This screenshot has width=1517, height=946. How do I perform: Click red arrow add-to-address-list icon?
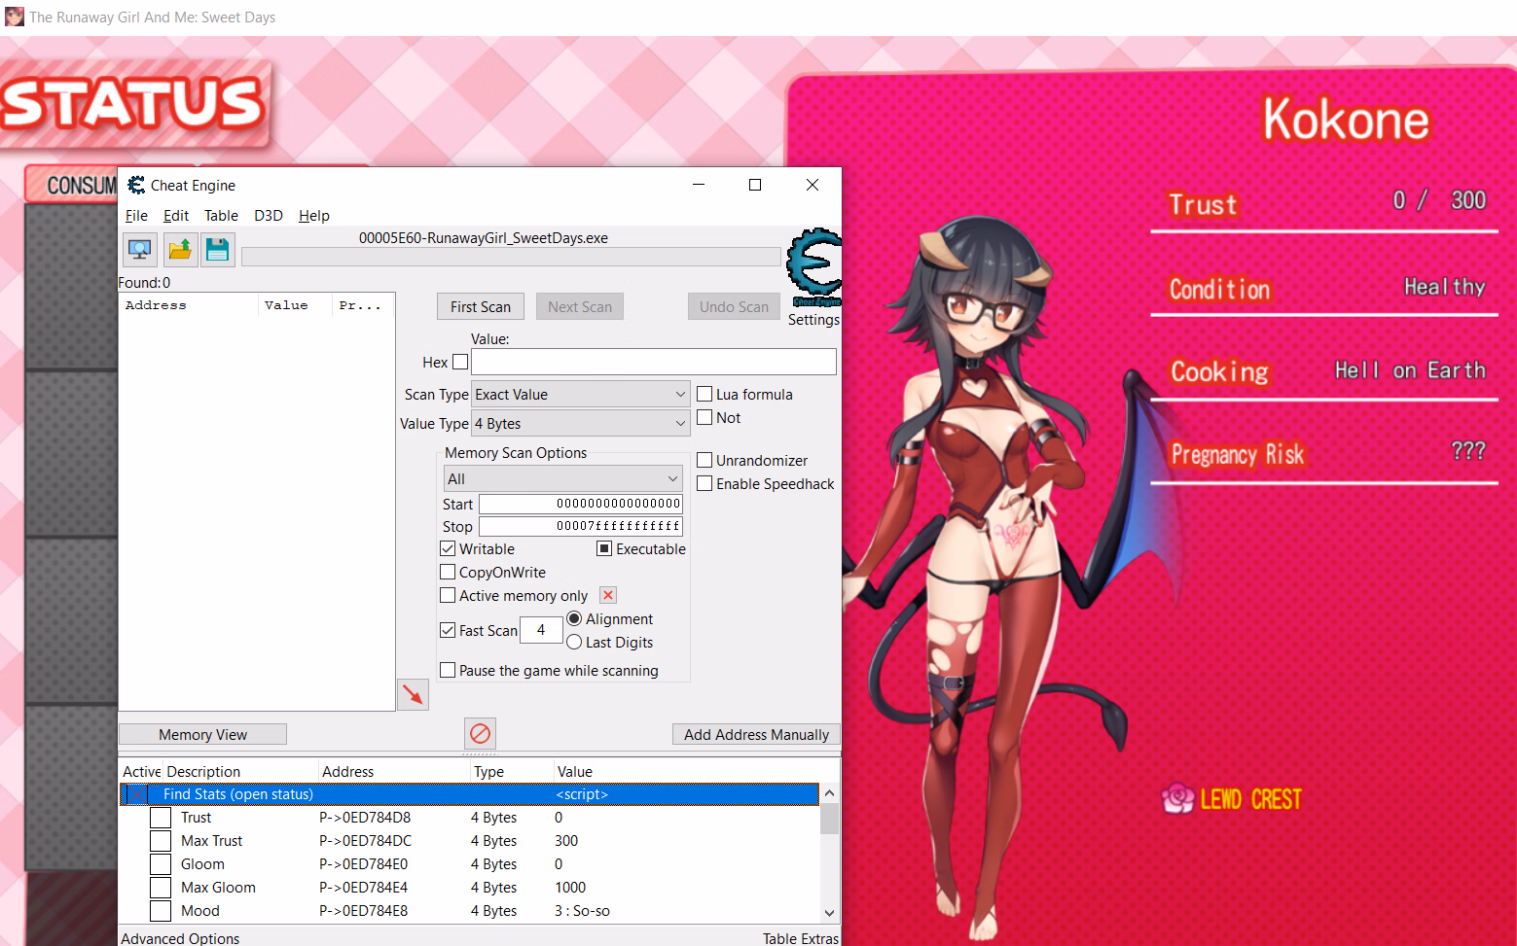(x=414, y=694)
